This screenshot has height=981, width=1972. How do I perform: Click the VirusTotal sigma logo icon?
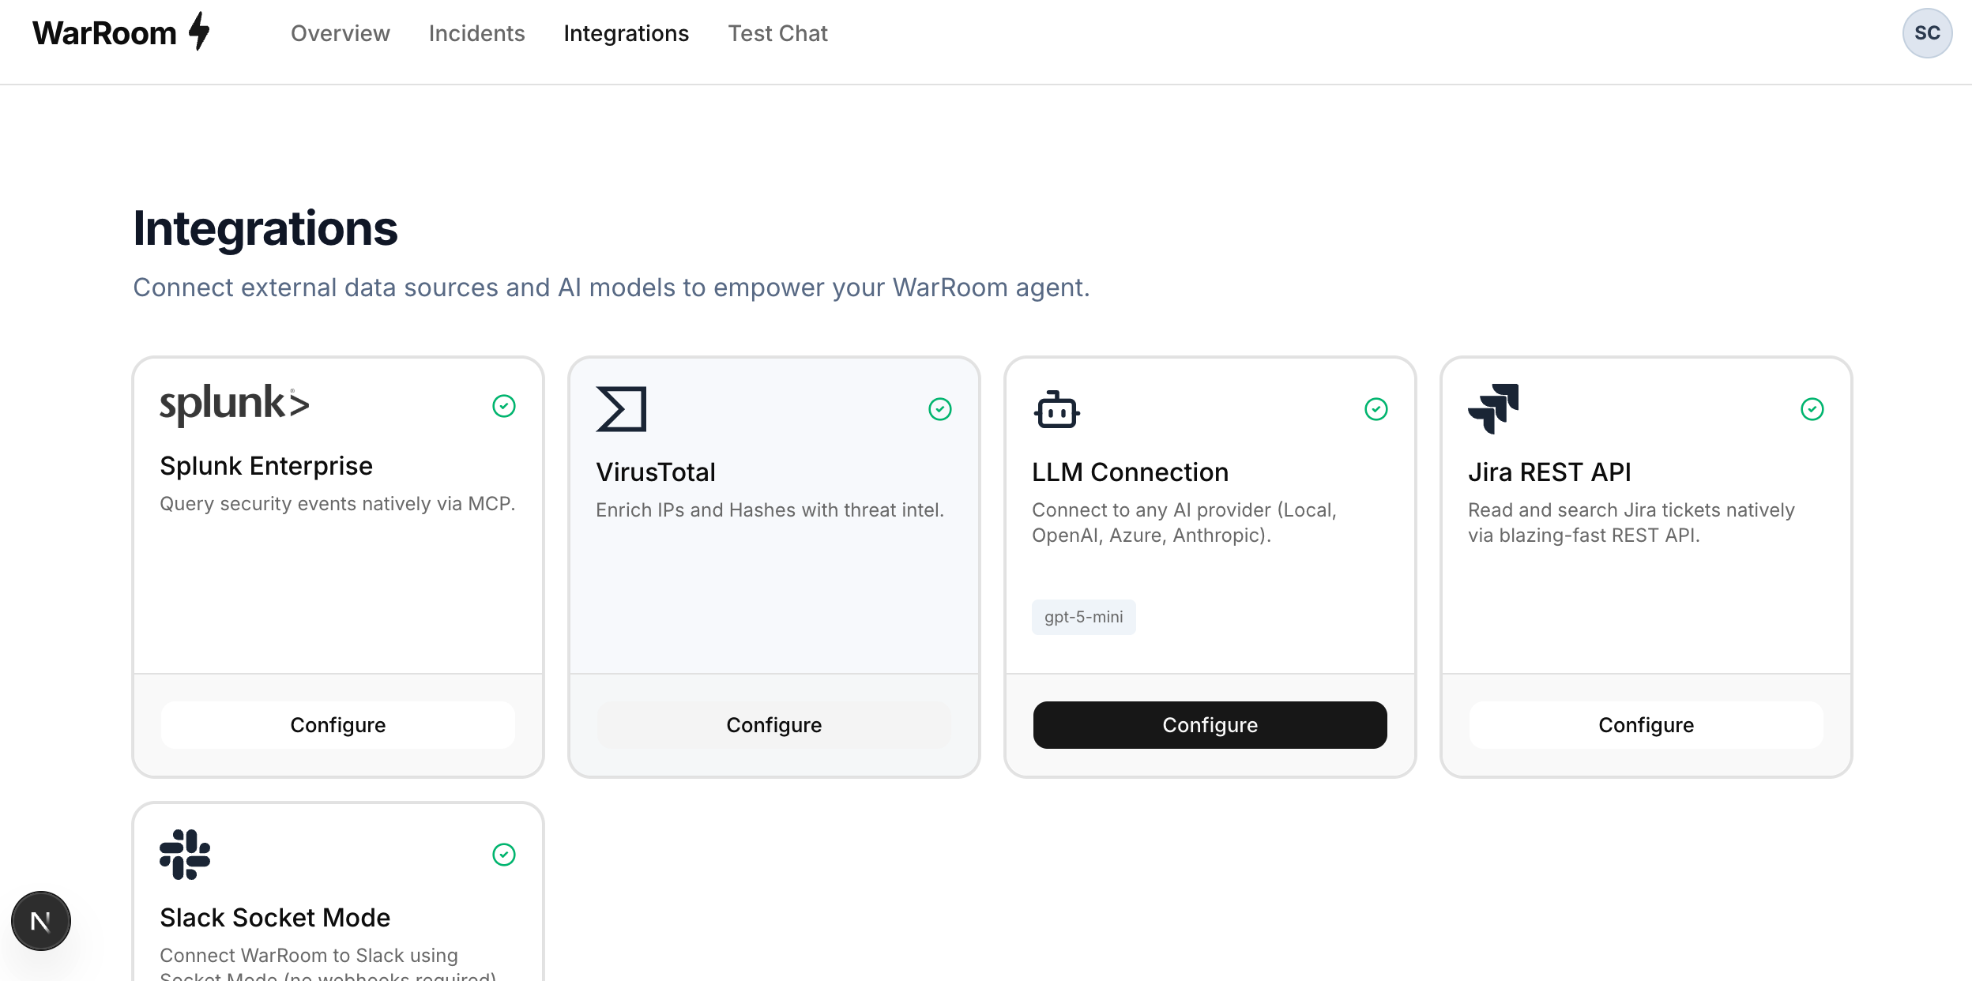pyautogui.click(x=621, y=409)
